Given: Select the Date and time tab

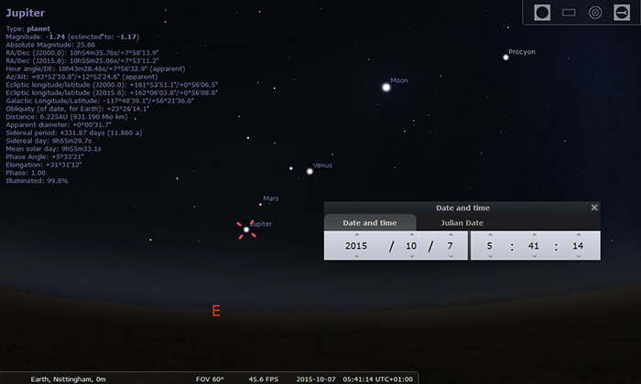Looking at the screenshot, I should (x=369, y=222).
